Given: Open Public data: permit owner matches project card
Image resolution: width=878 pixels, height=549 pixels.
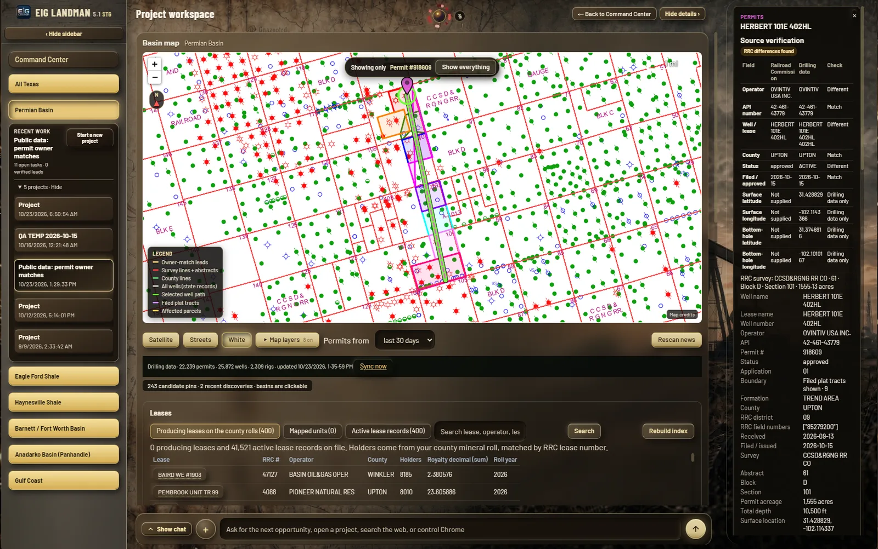Looking at the screenshot, I should (64, 276).
